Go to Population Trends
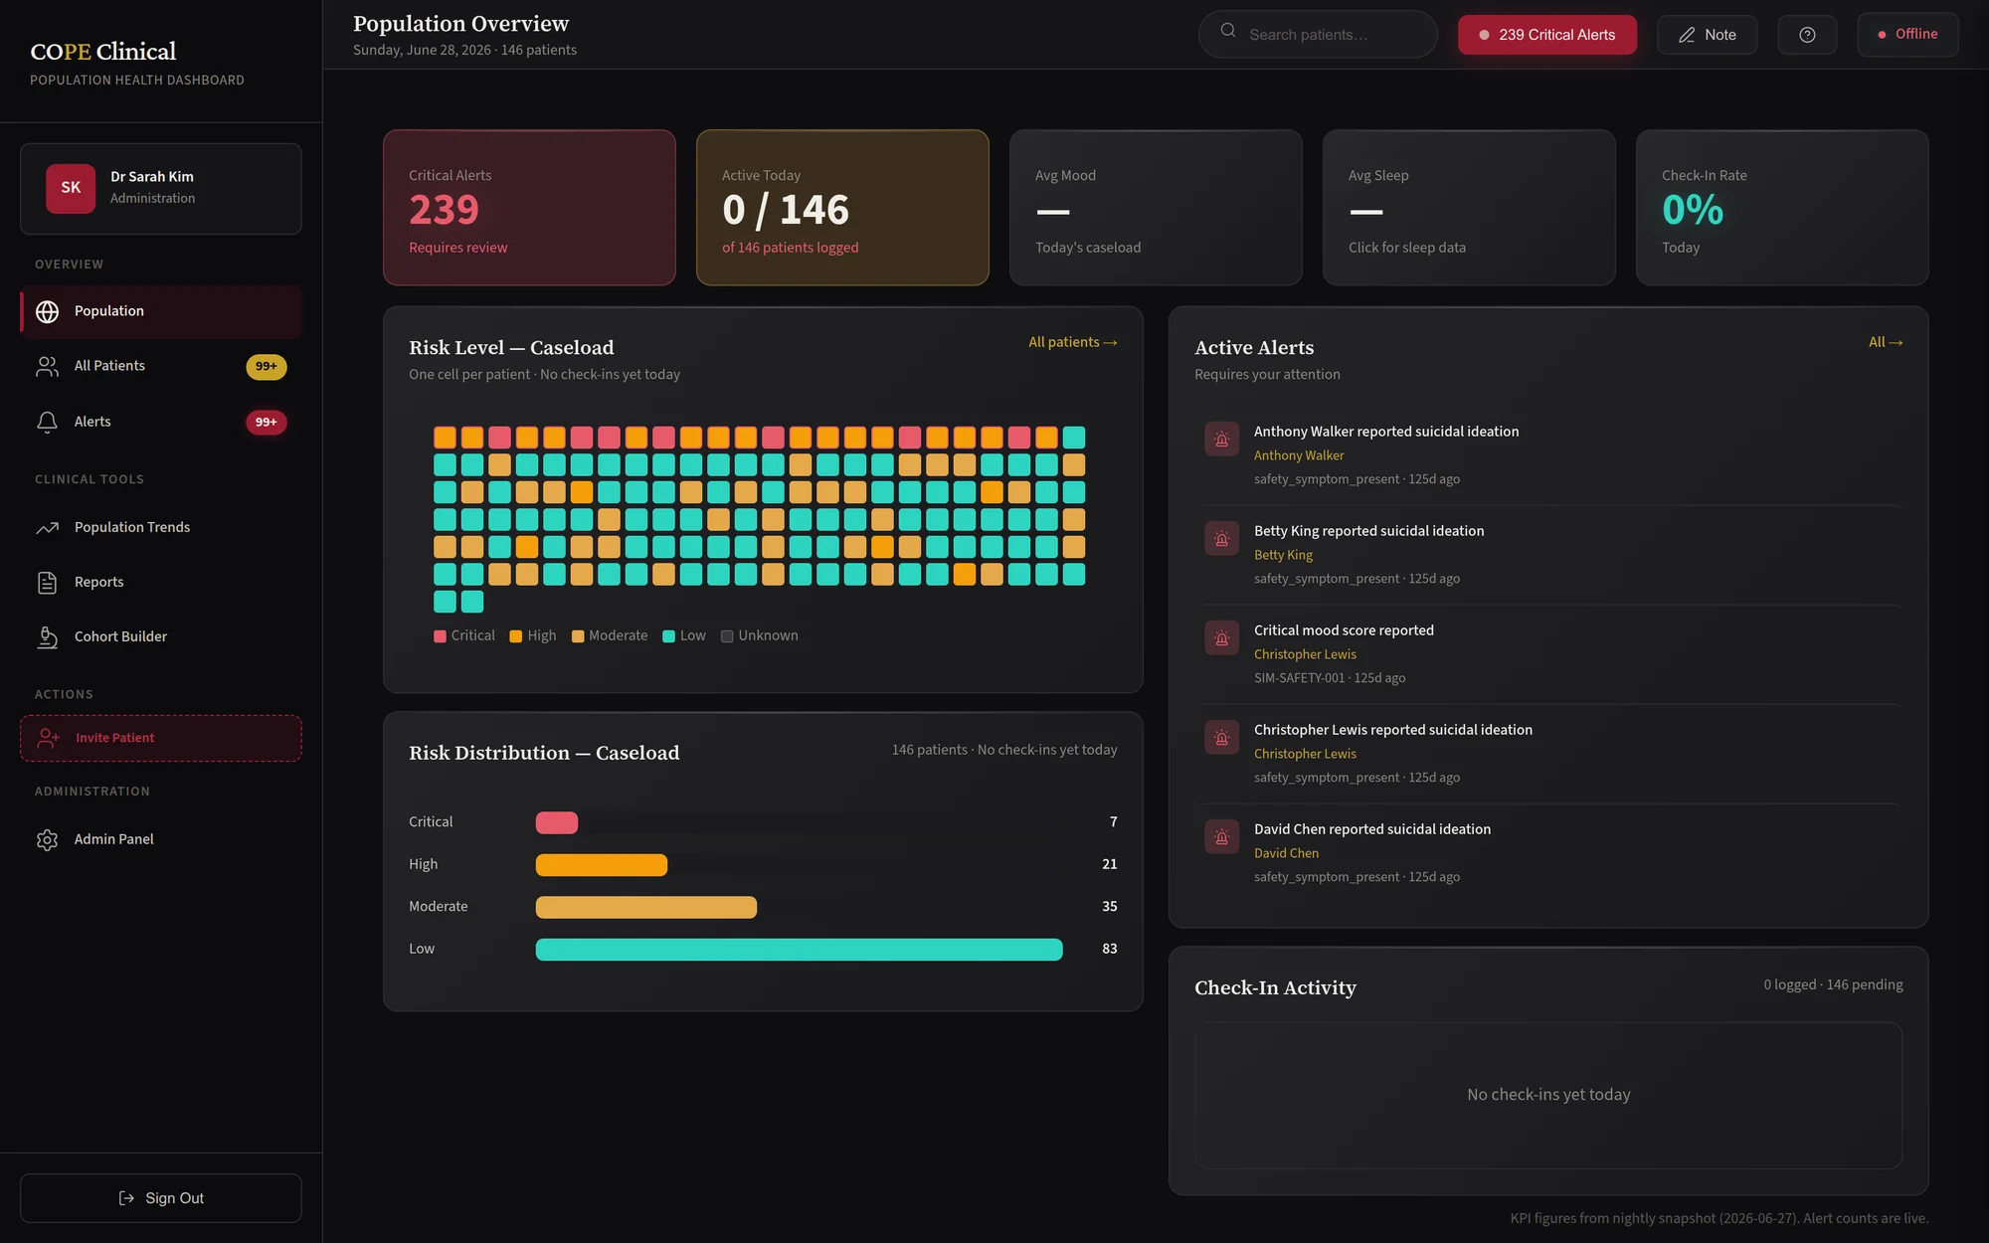 (x=160, y=527)
